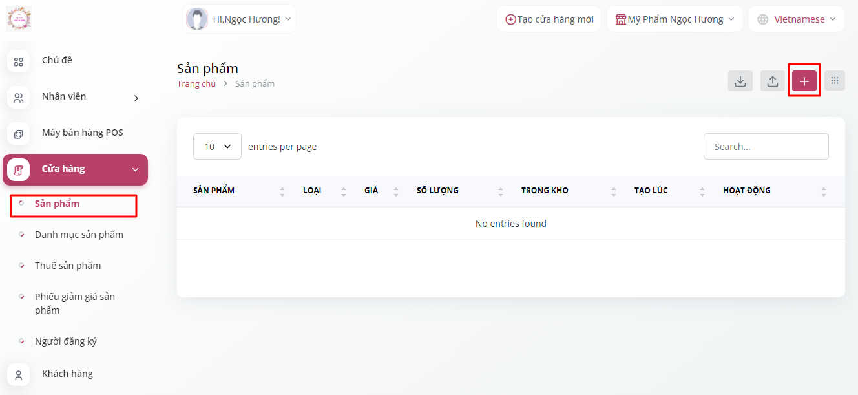Add a new product with plus button
Image resolution: width=858 pixels, height=395 pixels.
click(x=804, y=81)
